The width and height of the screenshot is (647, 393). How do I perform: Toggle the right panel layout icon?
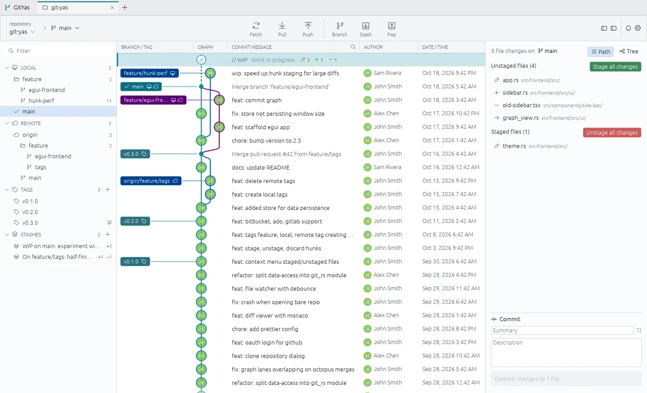613,28
